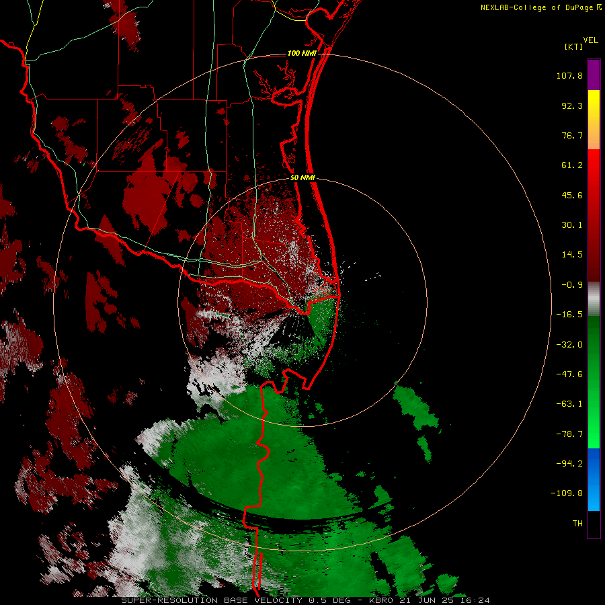Click the -16.5 legend value
Viewport: 605px width, 605px height.
click(x=569, y=315)
